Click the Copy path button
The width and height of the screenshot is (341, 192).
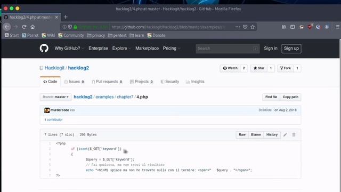pyautogui.click(x=290, y=97)
